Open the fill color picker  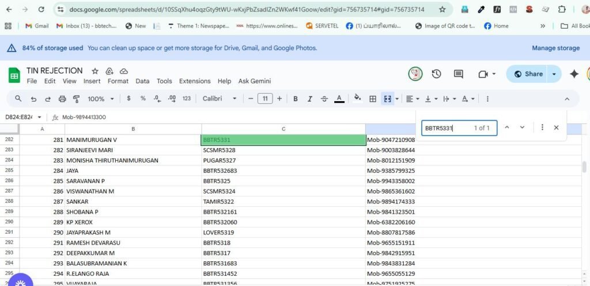[x=357, y=99]
